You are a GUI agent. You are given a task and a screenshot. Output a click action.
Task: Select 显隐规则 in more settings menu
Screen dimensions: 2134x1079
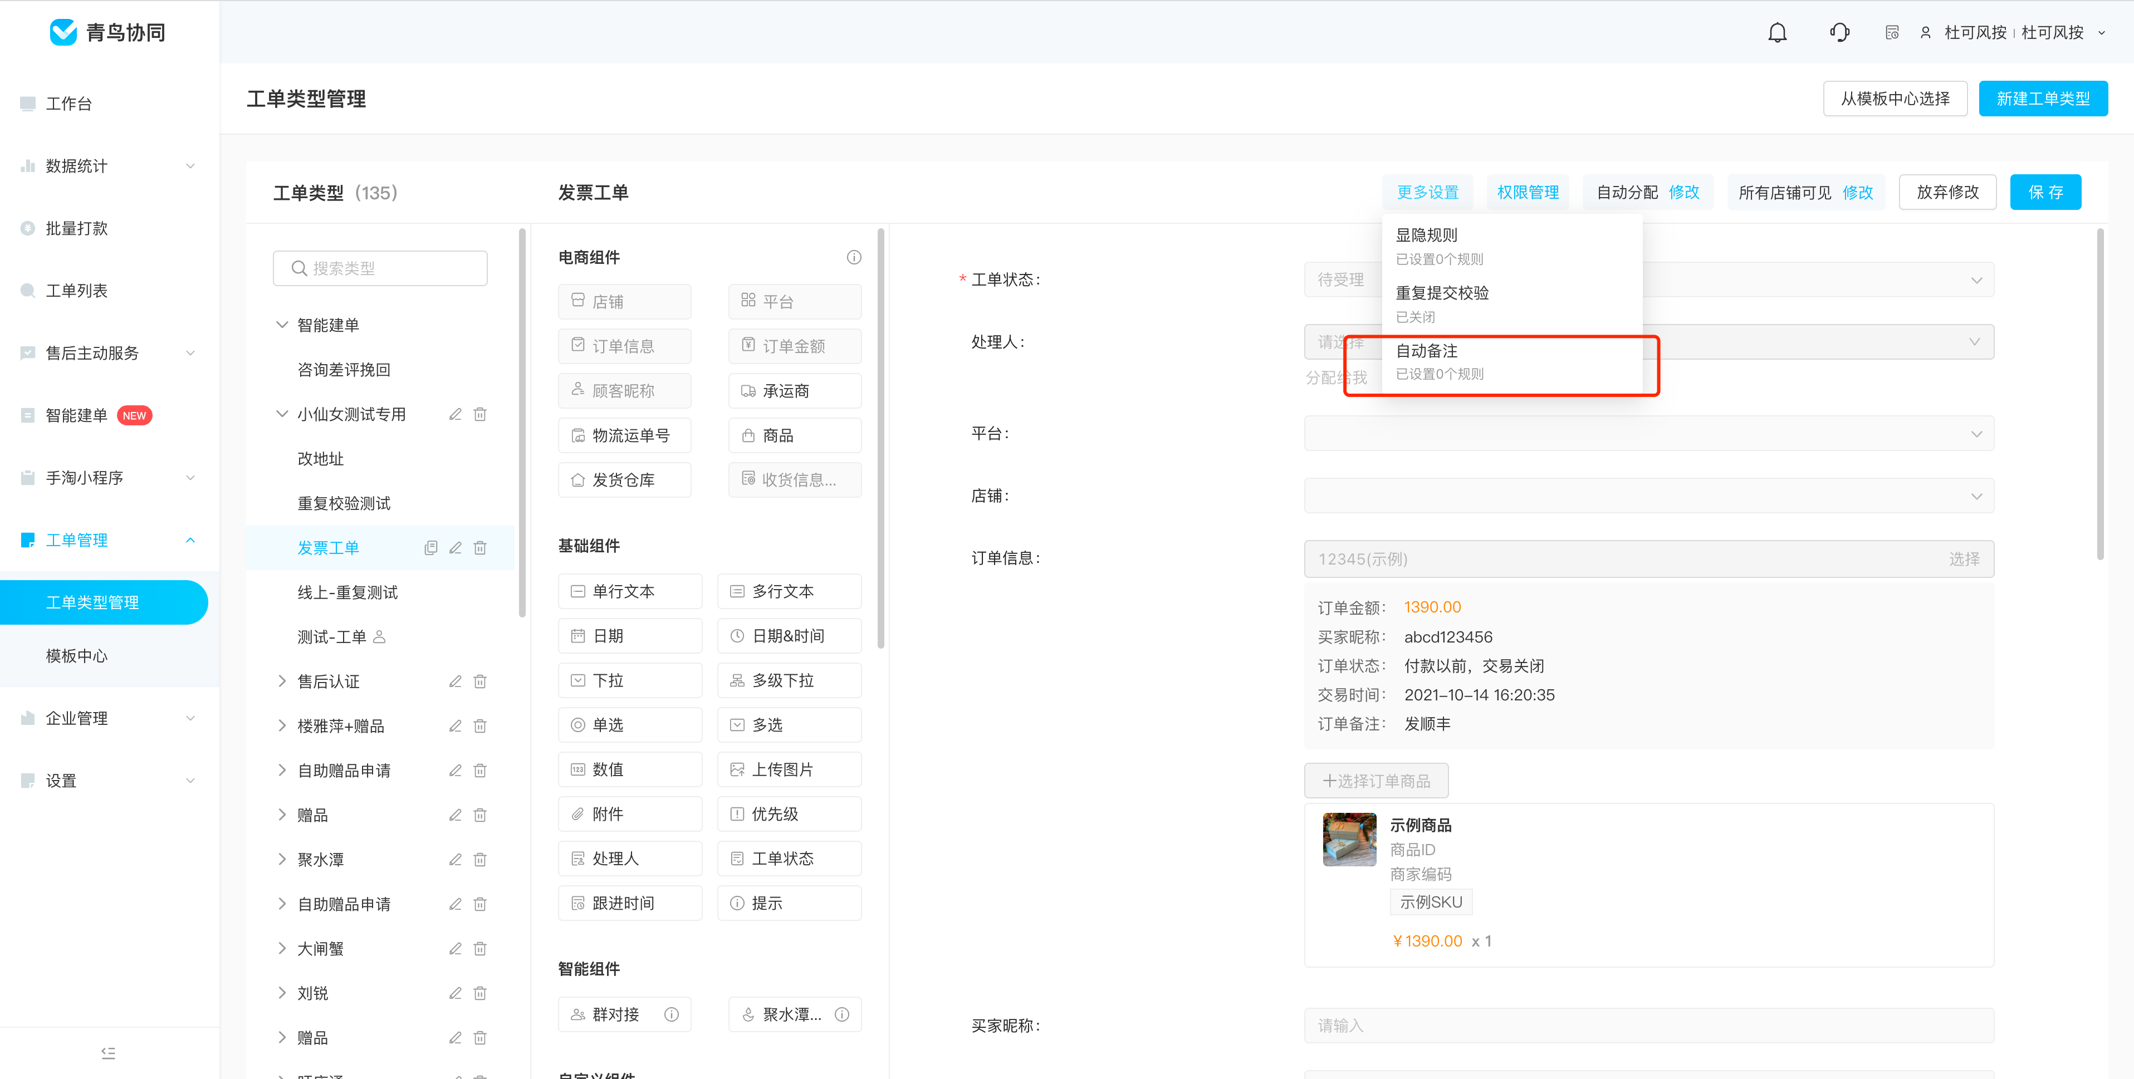click(x=1513, y=246)
